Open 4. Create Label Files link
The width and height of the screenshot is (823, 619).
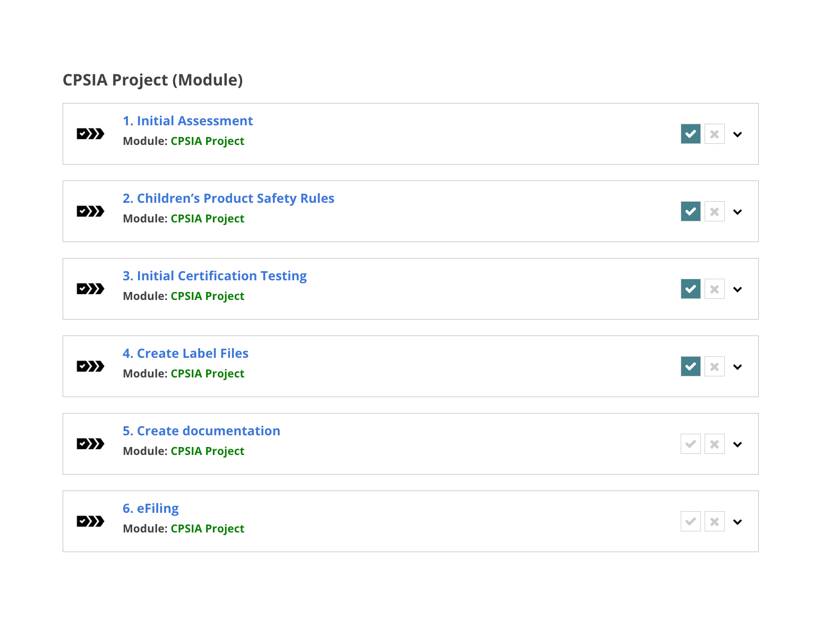[186, 354]
